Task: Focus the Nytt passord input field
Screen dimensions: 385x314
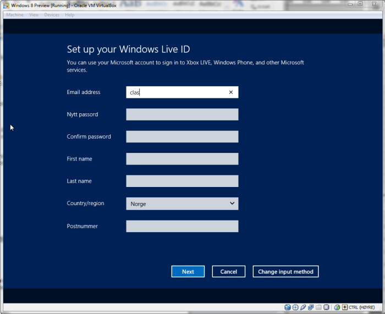Action: click(x=182, y=114)
